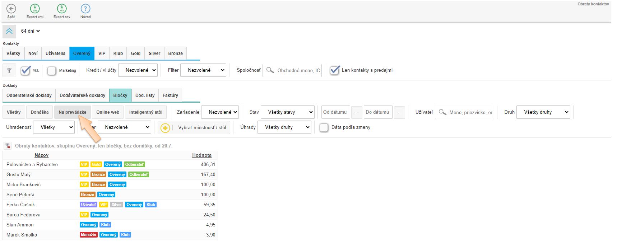
Task: Expand the Stav dropdown showing Všetky stavy
Action: tap(287, 112)
